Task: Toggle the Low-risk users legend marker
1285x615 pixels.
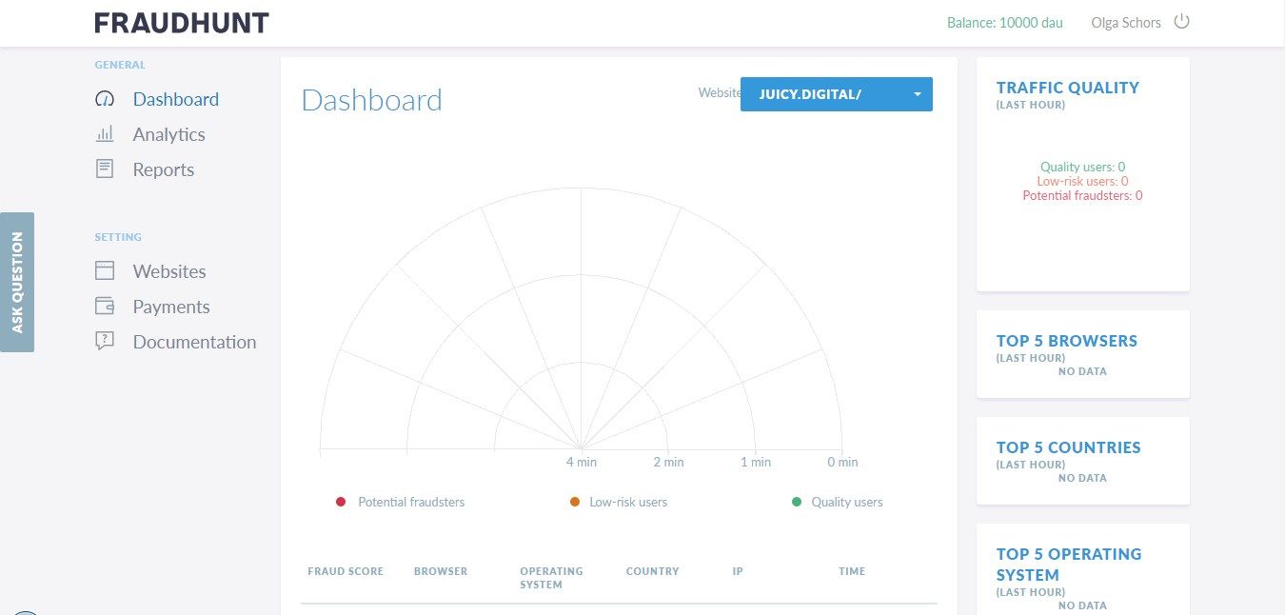Action: tap(574, 502)
